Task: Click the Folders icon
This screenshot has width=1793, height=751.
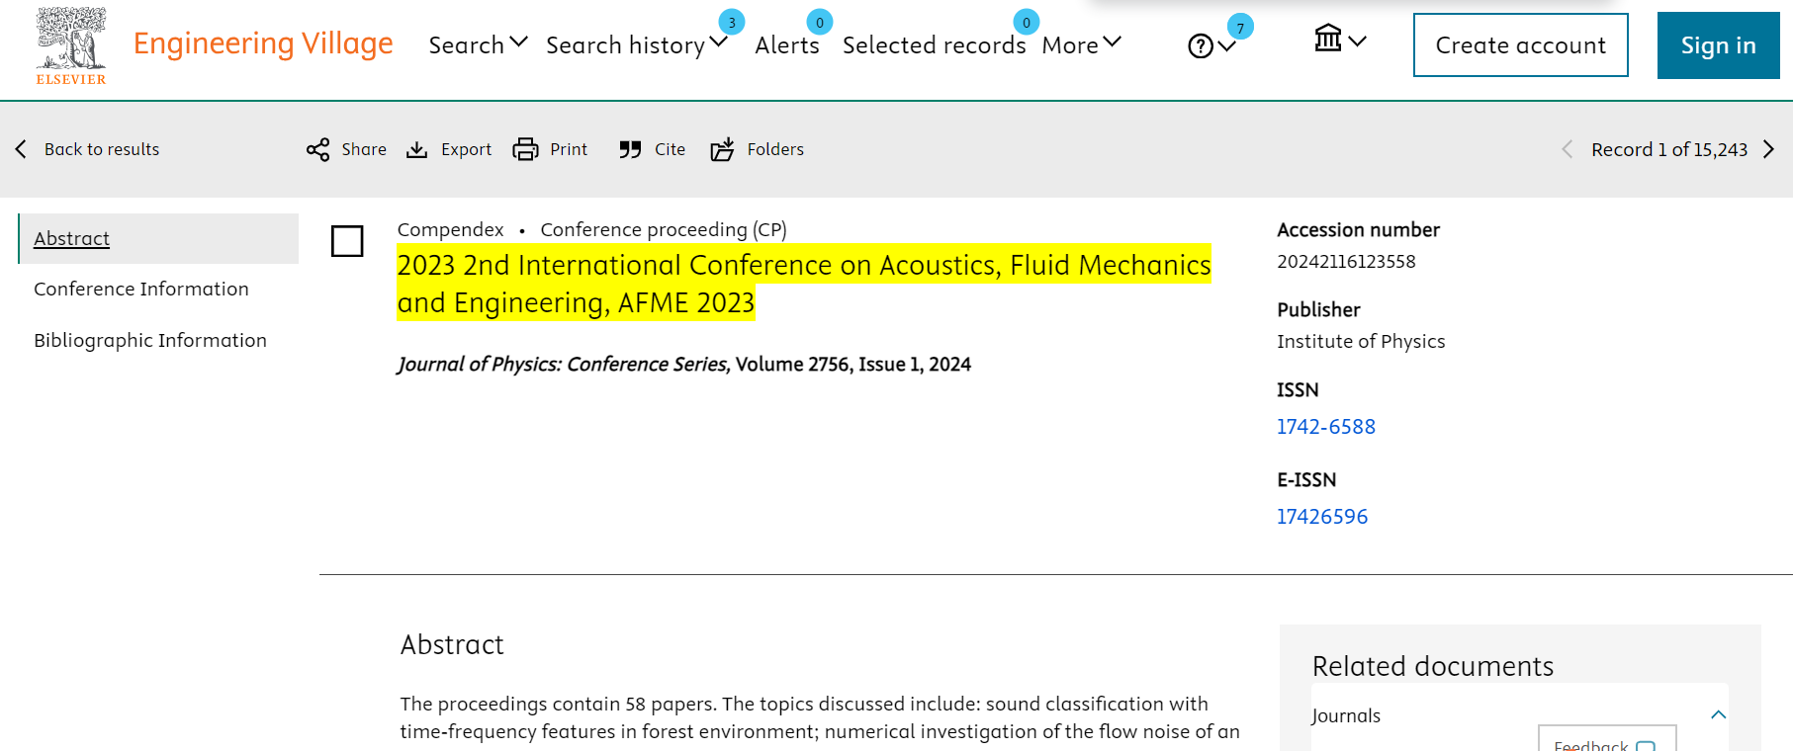Action: point(722,149)
